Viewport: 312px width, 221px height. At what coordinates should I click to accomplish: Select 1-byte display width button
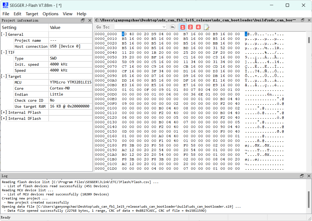[183, 27]
